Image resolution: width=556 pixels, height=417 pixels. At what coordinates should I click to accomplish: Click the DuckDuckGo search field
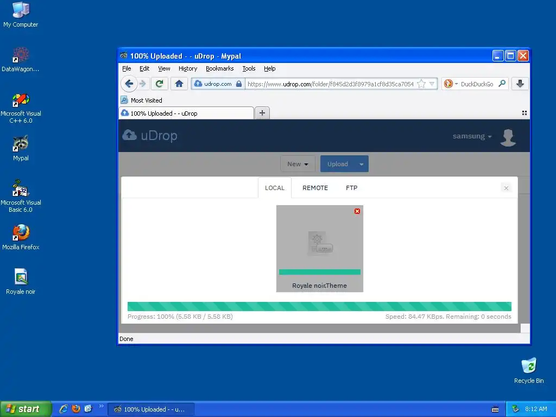point(477,84)
